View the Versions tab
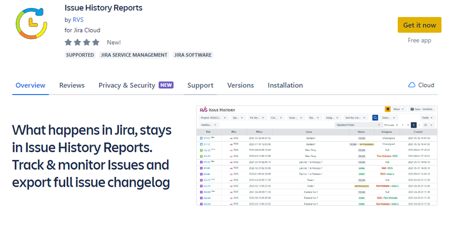Image resolution: width=462 pixels, height=231 pixels. click(240, 85)
